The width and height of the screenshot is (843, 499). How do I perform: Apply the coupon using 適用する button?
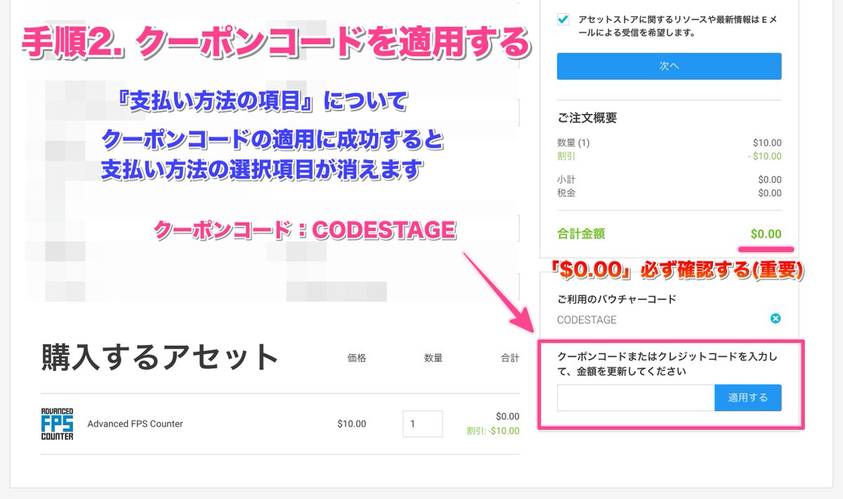click(747, 397)
